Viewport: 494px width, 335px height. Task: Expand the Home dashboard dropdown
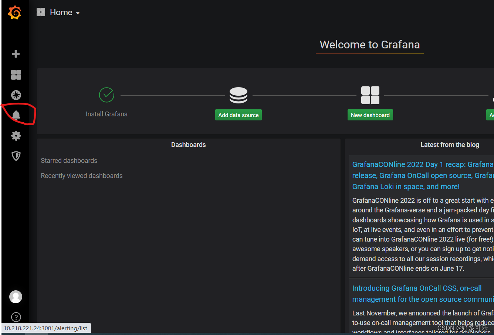[x=58, y=13]
